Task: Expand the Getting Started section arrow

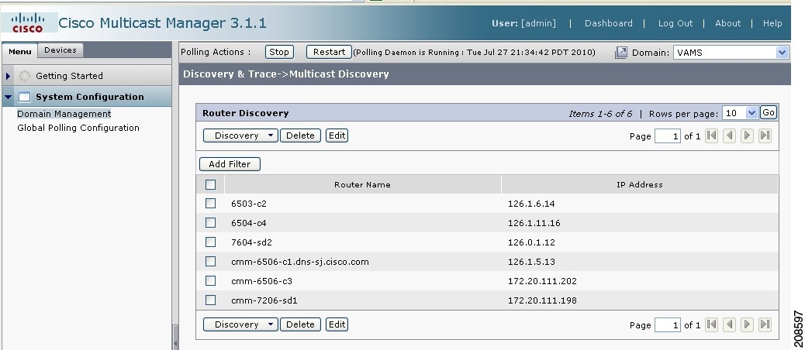Action: pyautogui.click(x=9, y=76)
